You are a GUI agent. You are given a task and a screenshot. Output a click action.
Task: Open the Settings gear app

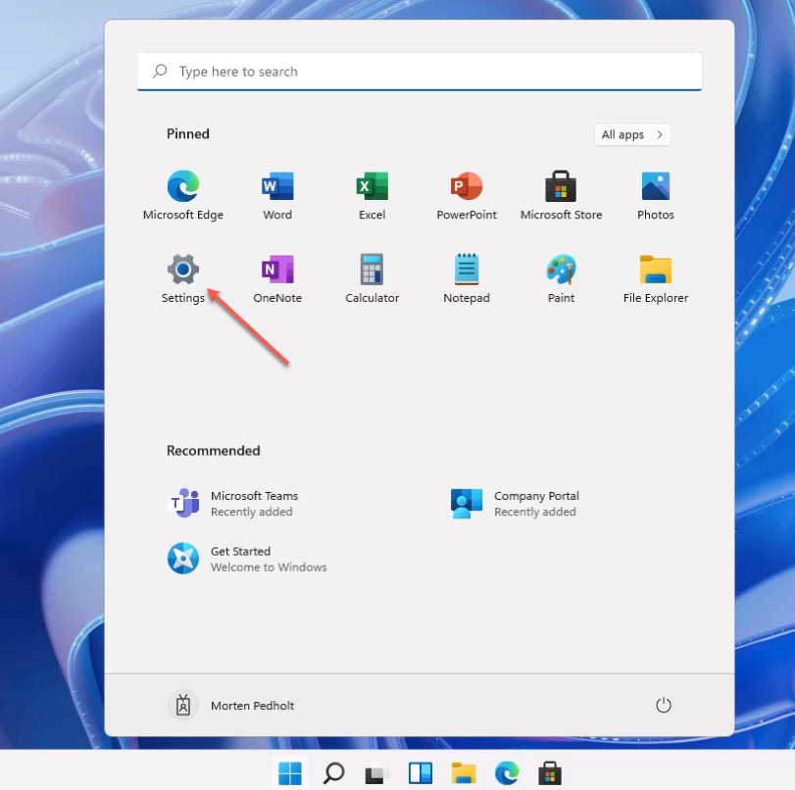click(x=183, y=278)
